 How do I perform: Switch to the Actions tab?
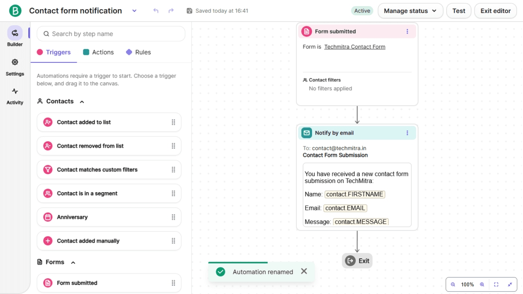click(x=98, y=52)
